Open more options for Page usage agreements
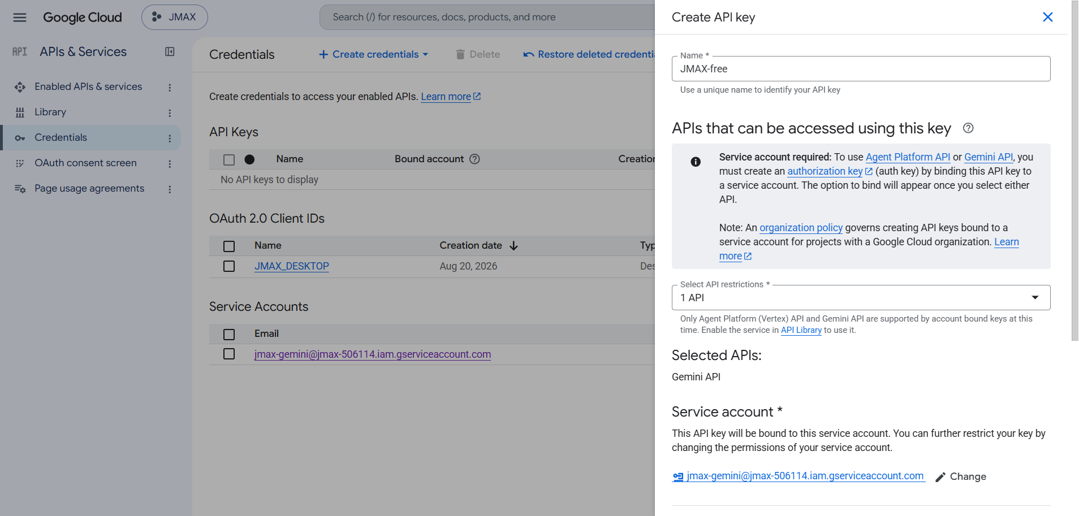Image resolution: width=1079 pixels, height=516 pixels. [x=170, y=189]
